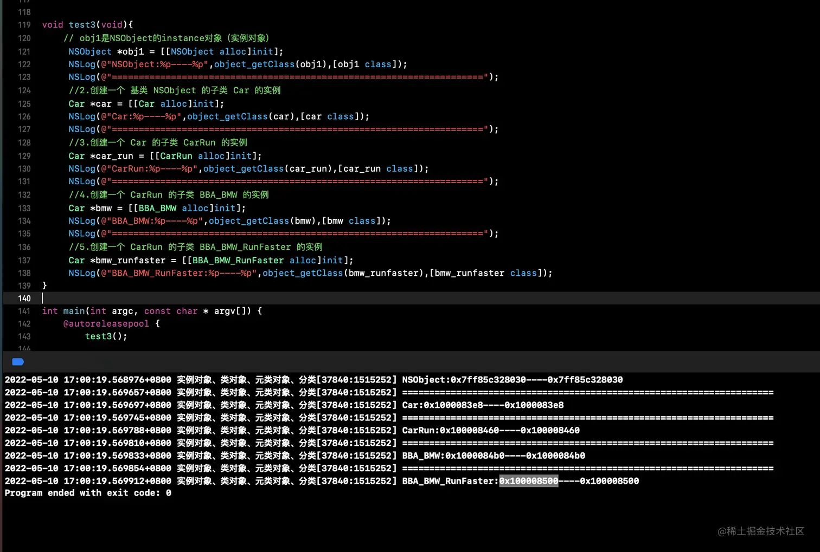Image resolution: width=820 pixels, height=552 pixels.
Task: Click the comment "//4.创建一个 CarRun 的子类 BBA_BMW 的实例"
Action: point(169,194)
